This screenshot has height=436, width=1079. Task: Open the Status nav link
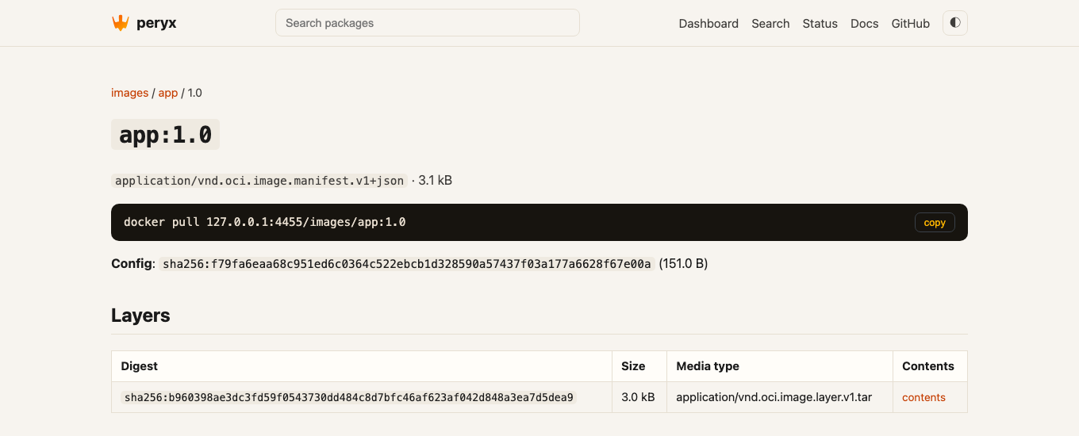point(820,24)
